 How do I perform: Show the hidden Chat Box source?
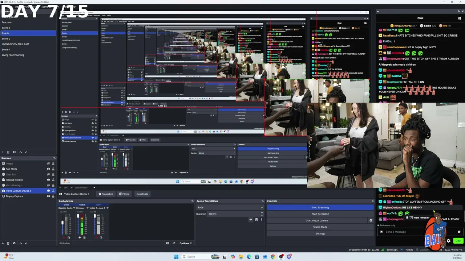point(48,174)
